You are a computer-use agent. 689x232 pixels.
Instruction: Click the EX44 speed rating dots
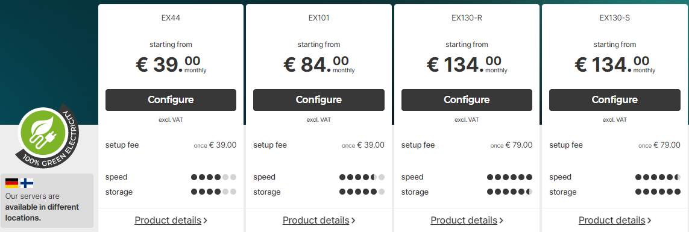point(213,177)
